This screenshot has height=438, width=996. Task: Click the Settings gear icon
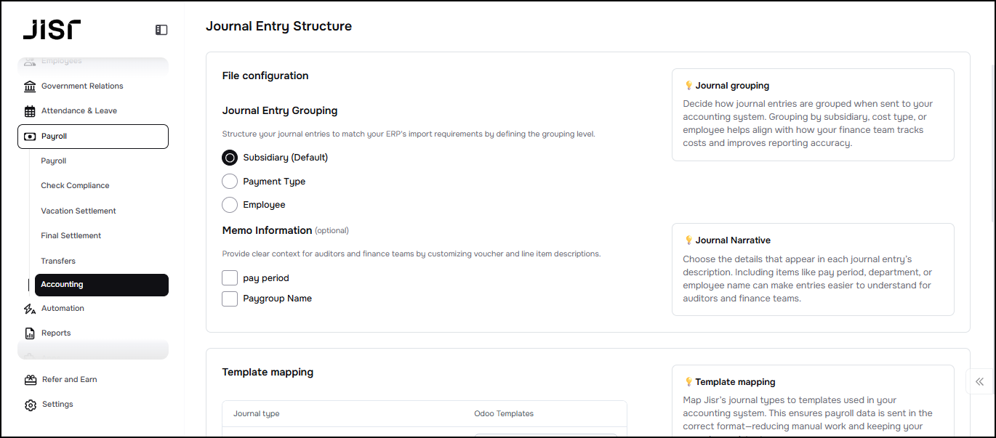(31, 405)
